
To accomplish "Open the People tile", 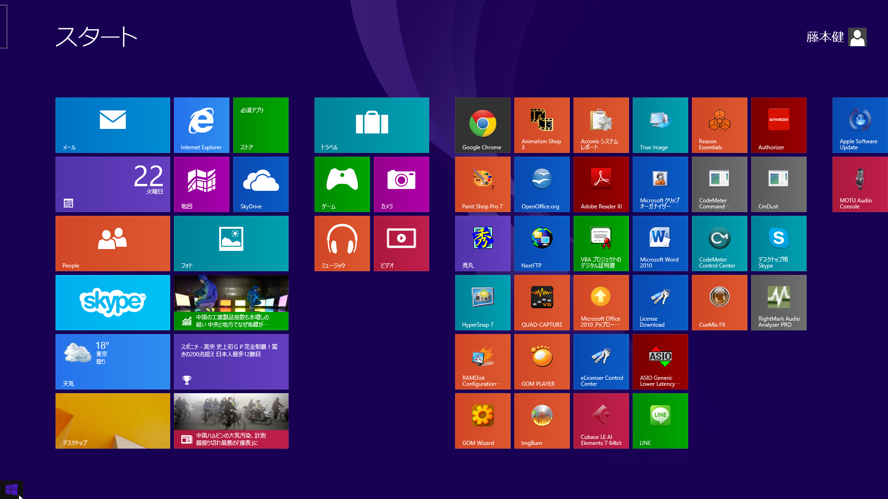I will click(x=113, y=243).
